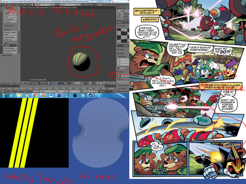Click the timeline play forward button
246x184 pixels.
[91, 91]
